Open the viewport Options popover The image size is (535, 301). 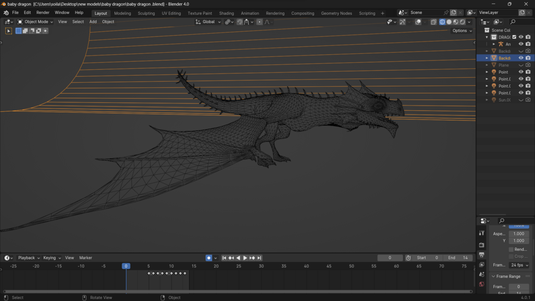pyautogui.click(x=462, y=31)
